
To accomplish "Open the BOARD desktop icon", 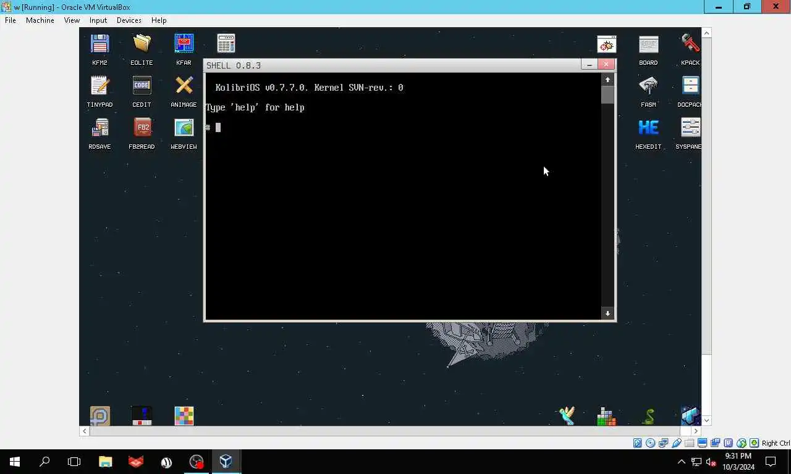I will tap(648, 44).
